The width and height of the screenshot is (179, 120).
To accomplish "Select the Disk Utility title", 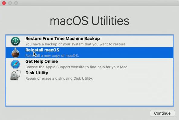I will (x=37, y=73).
